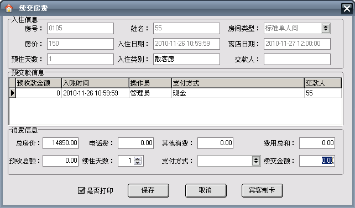Image resolution: width=355 pixels, height=208 pixels.
Task: Click the house icon in title bar
Action: (9, 8)
